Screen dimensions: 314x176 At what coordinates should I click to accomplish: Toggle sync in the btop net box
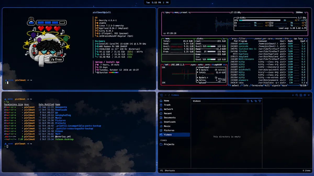coord(193,64)
